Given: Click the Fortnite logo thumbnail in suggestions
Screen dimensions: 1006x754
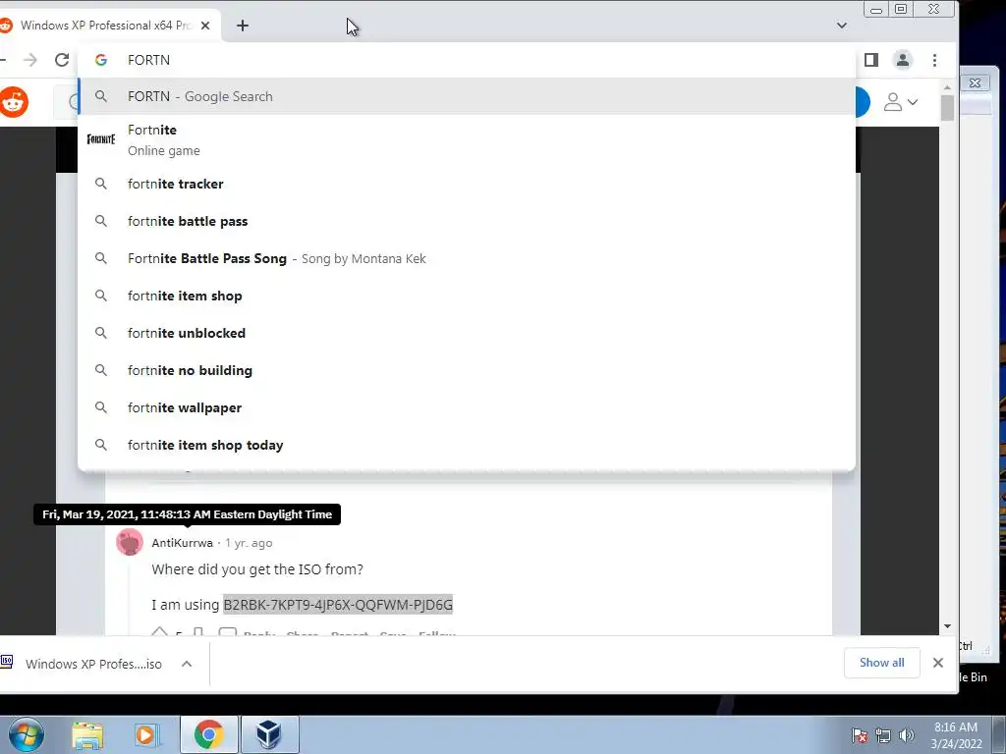Looking at the screenshot, I should [101, 139].
